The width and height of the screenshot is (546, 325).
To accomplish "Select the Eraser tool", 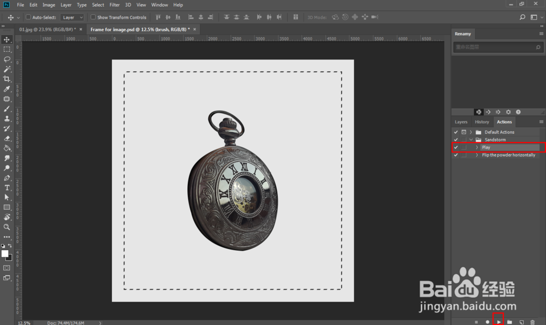I will tap(7, 138).
